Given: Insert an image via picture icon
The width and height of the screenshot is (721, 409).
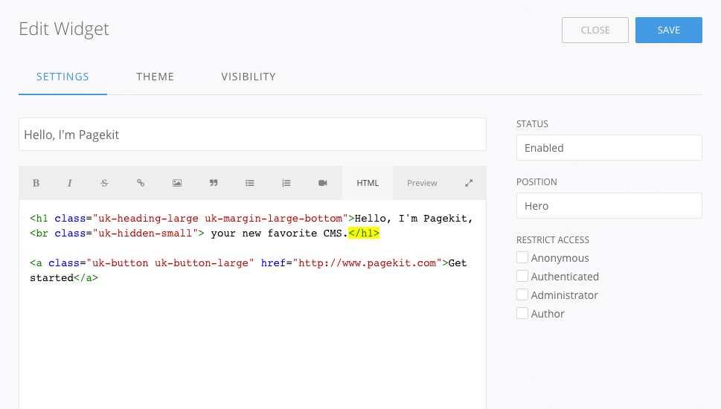Looking at the screenshot, I should click(x=177, y=183).
